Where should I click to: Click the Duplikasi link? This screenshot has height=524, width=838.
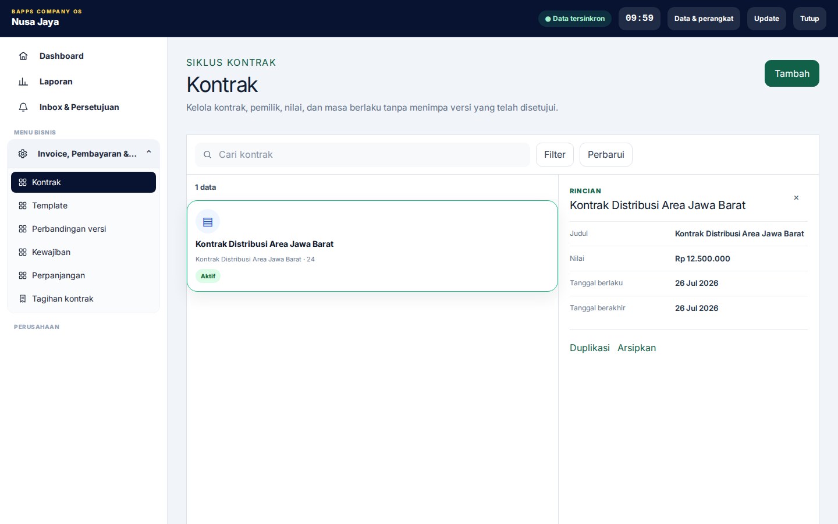590,348
